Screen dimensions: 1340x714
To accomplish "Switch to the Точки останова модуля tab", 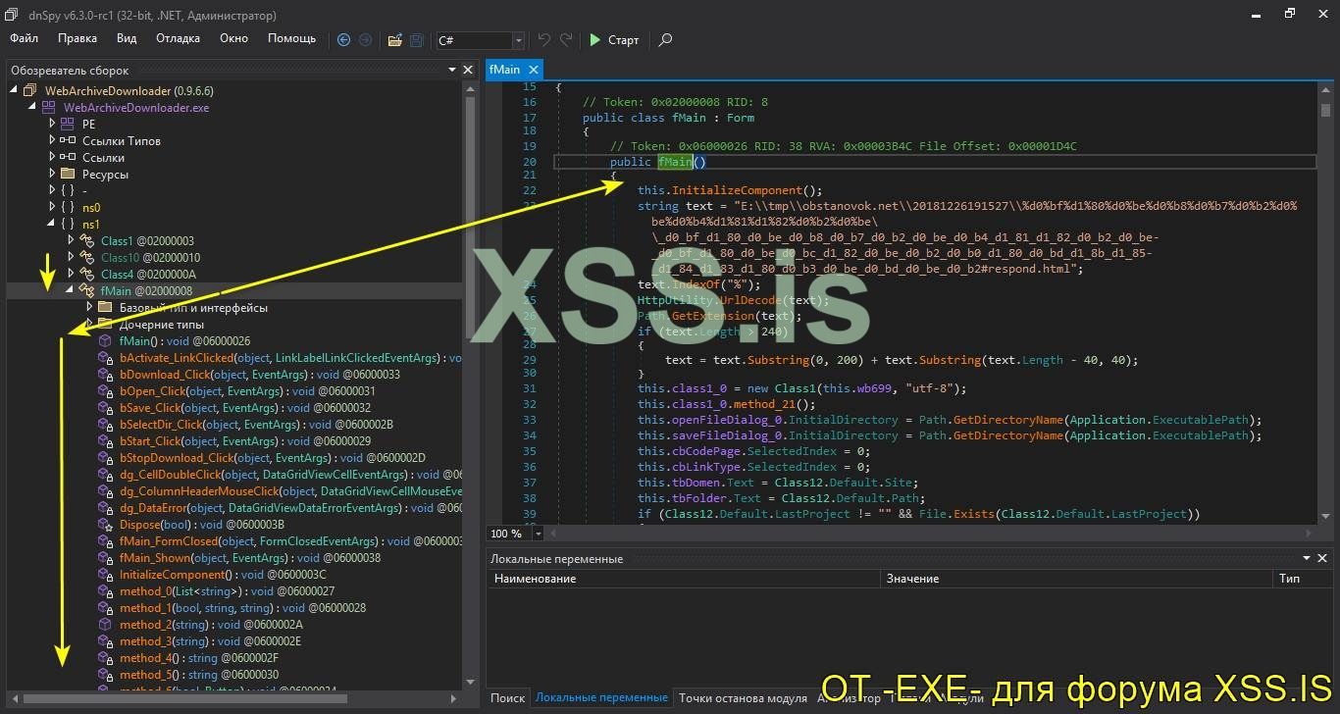I will (x=743, y=698).
